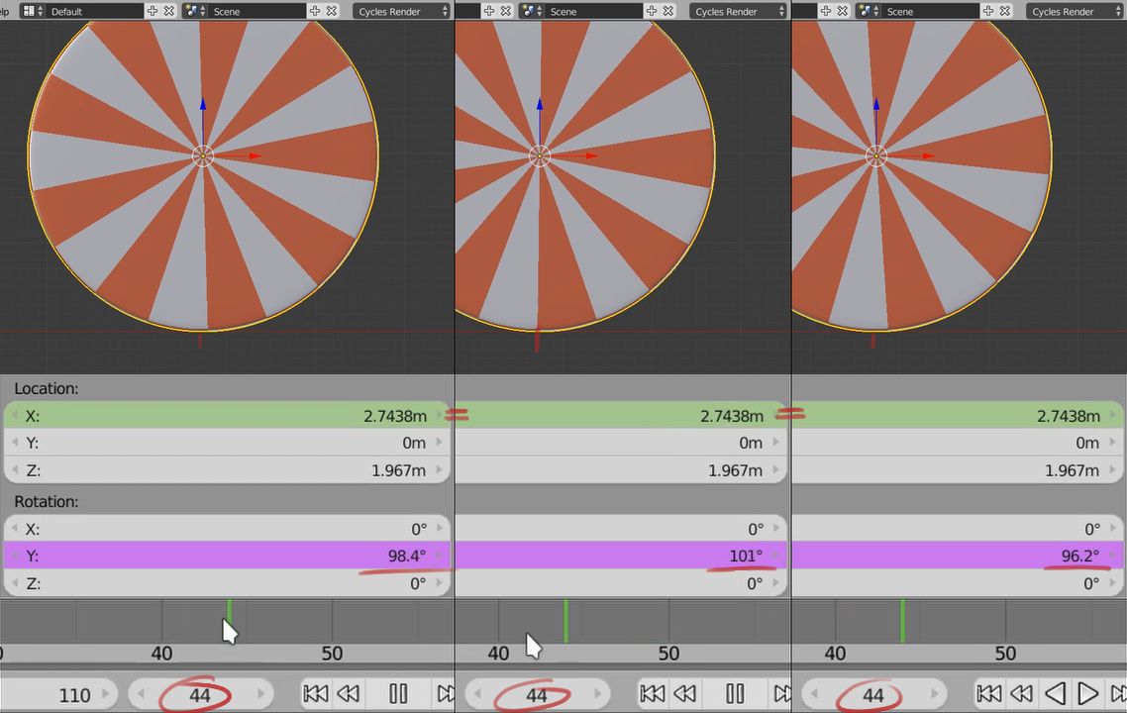Click the screen layout browse icon beside Default

tap(32, 11)
